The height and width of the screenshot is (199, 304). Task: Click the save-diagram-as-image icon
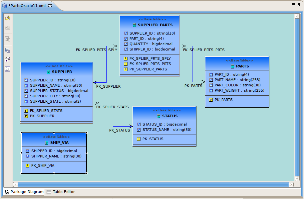(7, 50)
